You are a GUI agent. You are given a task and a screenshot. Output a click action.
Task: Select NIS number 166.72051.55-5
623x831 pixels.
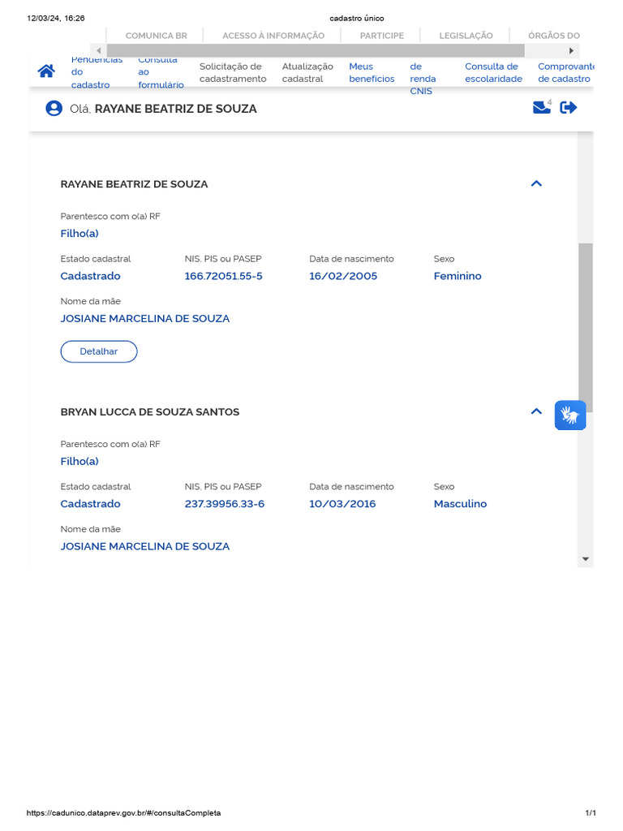click(223, 276)
